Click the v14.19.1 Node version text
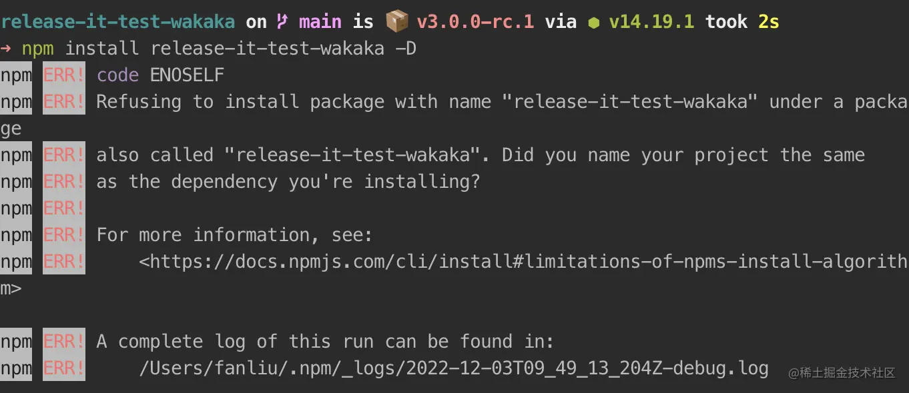The width and height of the screenshot is (909, 393). [651, 22]
